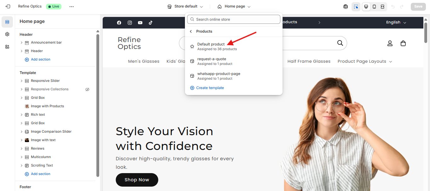Expand the Announcement bar section

(x=21, y=43)
